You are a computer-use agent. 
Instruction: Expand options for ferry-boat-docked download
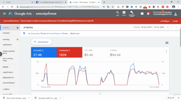click(29, 98)
